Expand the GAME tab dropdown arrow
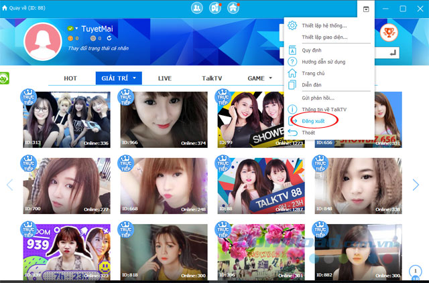 tap(271, 78)
